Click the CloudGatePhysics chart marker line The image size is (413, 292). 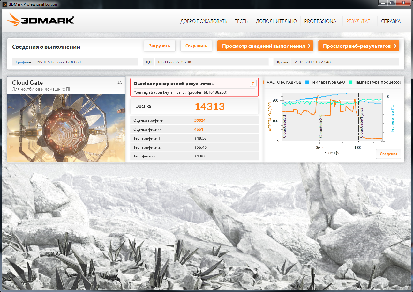[359, 118]
